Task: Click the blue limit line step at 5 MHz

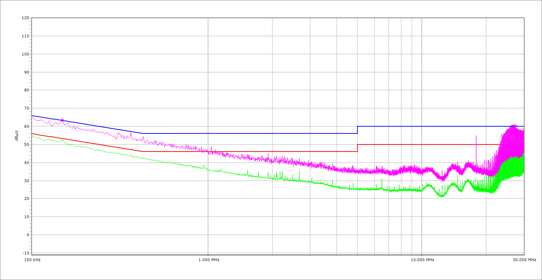Action: pyautogui.click(x=357, y=130)
